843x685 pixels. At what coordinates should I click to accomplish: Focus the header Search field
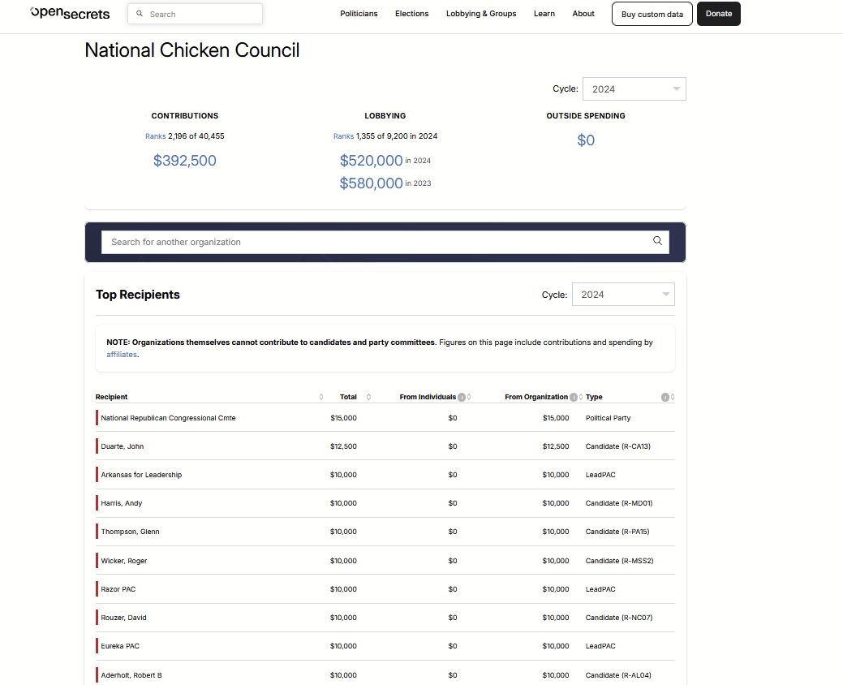pos(196,14)
